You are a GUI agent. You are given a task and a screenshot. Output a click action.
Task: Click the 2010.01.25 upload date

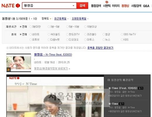tap(64, 62)
